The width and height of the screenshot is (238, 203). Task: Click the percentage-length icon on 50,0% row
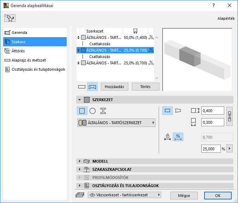[x=151, y=37]
